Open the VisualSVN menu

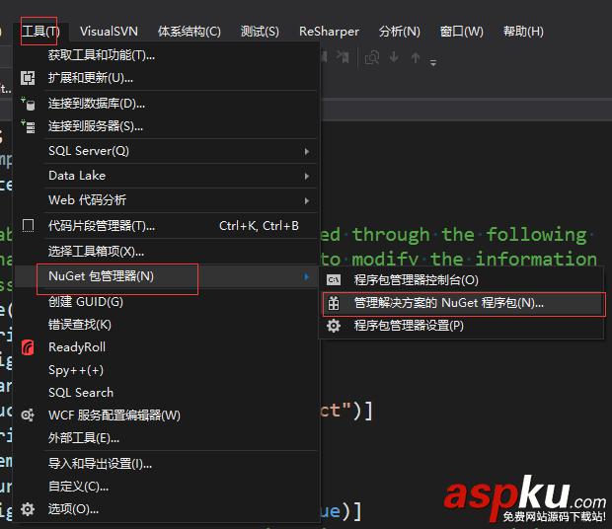click(109, 32)
